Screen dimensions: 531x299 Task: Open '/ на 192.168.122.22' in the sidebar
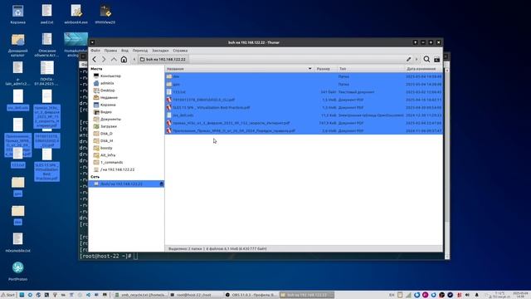point(126,169)
